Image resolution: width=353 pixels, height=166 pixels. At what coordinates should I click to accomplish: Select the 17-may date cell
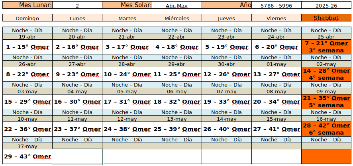pyautogui.click(x=27, y=146)
